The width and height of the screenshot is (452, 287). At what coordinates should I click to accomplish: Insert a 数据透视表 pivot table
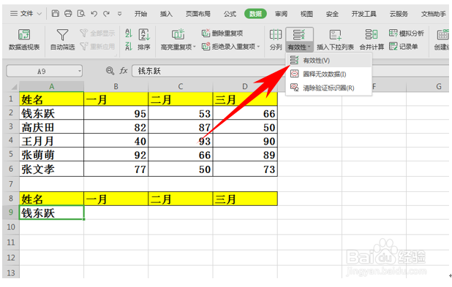tap(24, 39)
